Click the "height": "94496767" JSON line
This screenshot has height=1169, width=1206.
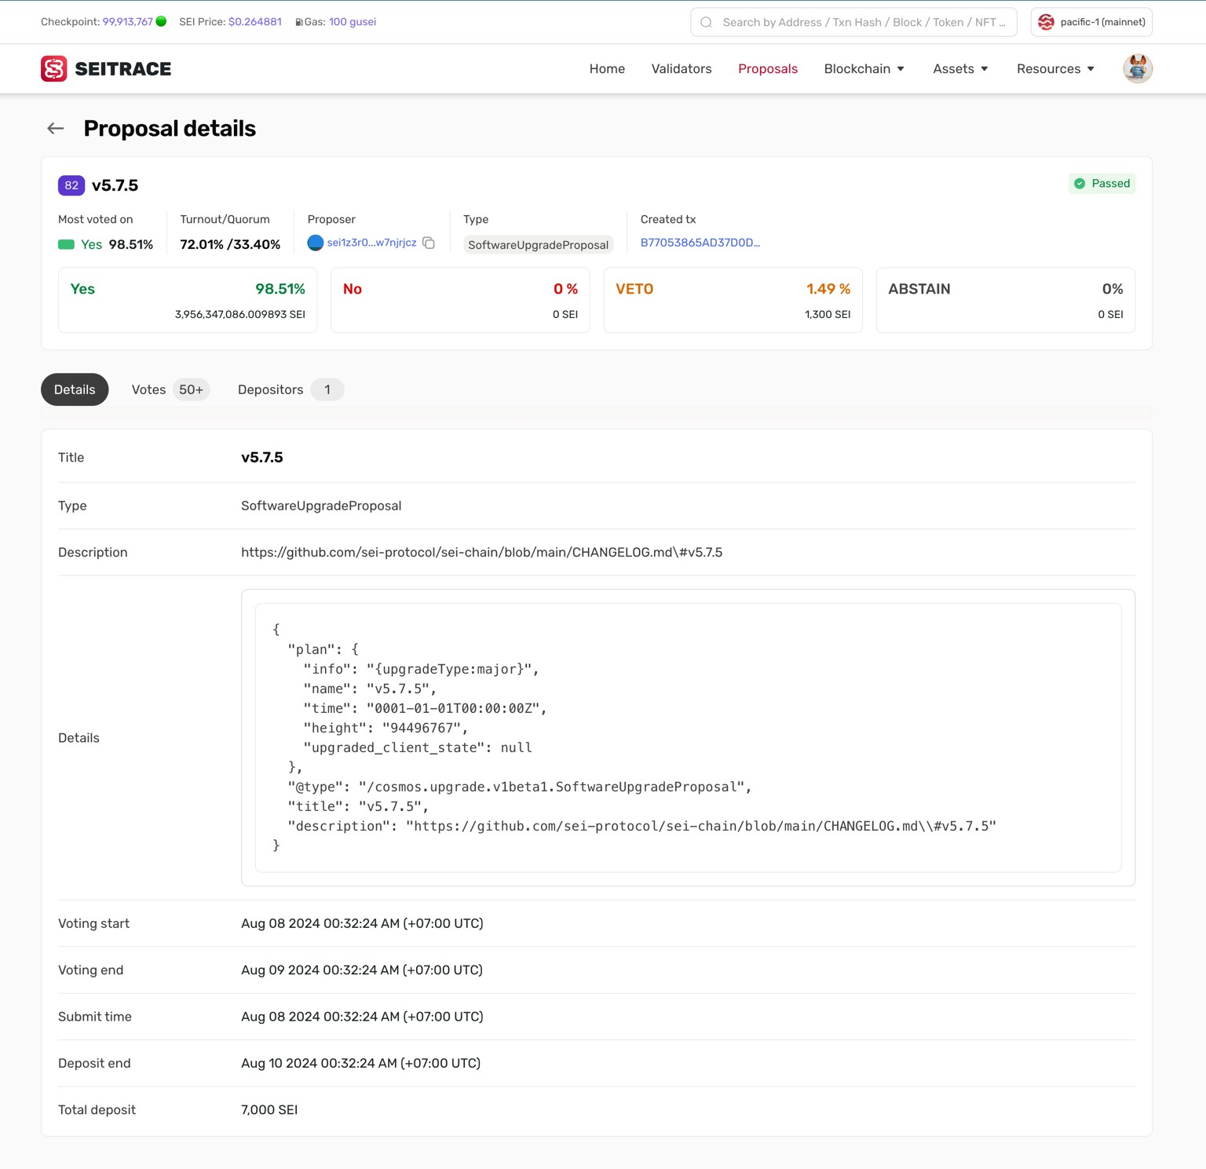pos(386,728)
